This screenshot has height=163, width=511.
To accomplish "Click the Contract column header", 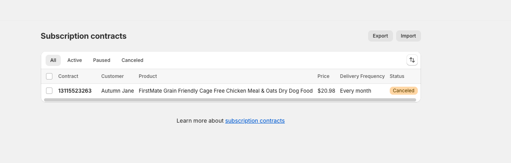I will click(x=68, y=76).
